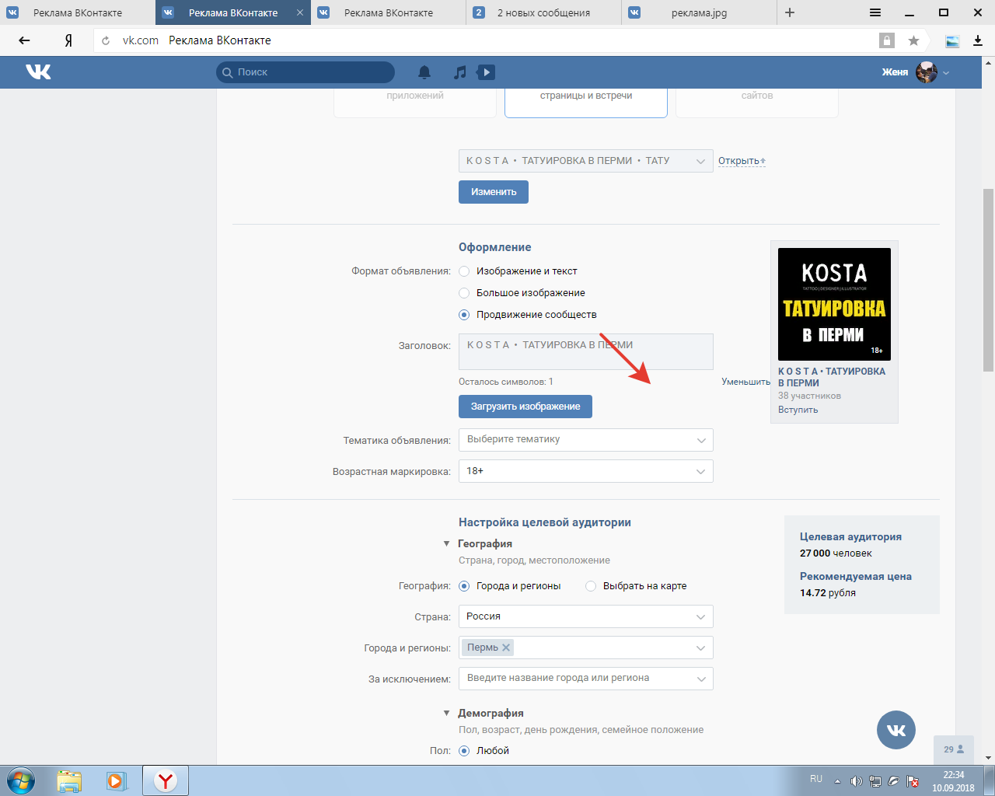Image resolution: width=995 pixels, height=796 pixels.
Task: Switch to '2 новых сообщения' tab
Action: point(544,12)
